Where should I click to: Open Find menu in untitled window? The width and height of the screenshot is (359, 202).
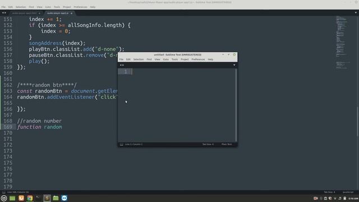149,59
